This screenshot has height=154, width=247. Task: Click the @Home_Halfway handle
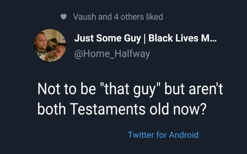112,54
